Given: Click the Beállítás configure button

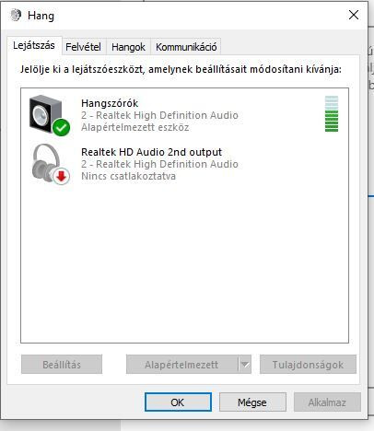Looking at the screenshot, I should [x=62, y=365].
